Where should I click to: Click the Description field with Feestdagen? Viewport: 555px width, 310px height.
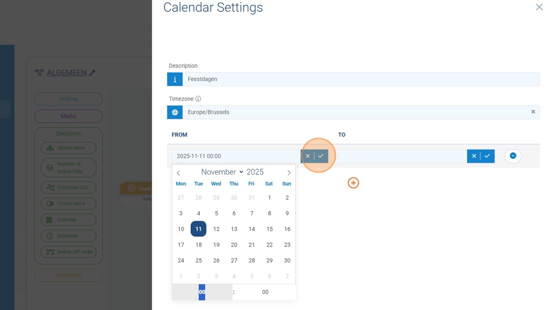[361, 79]
